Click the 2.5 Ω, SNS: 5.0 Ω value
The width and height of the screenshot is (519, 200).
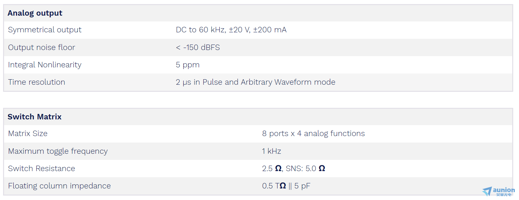[x=294, y=169]
